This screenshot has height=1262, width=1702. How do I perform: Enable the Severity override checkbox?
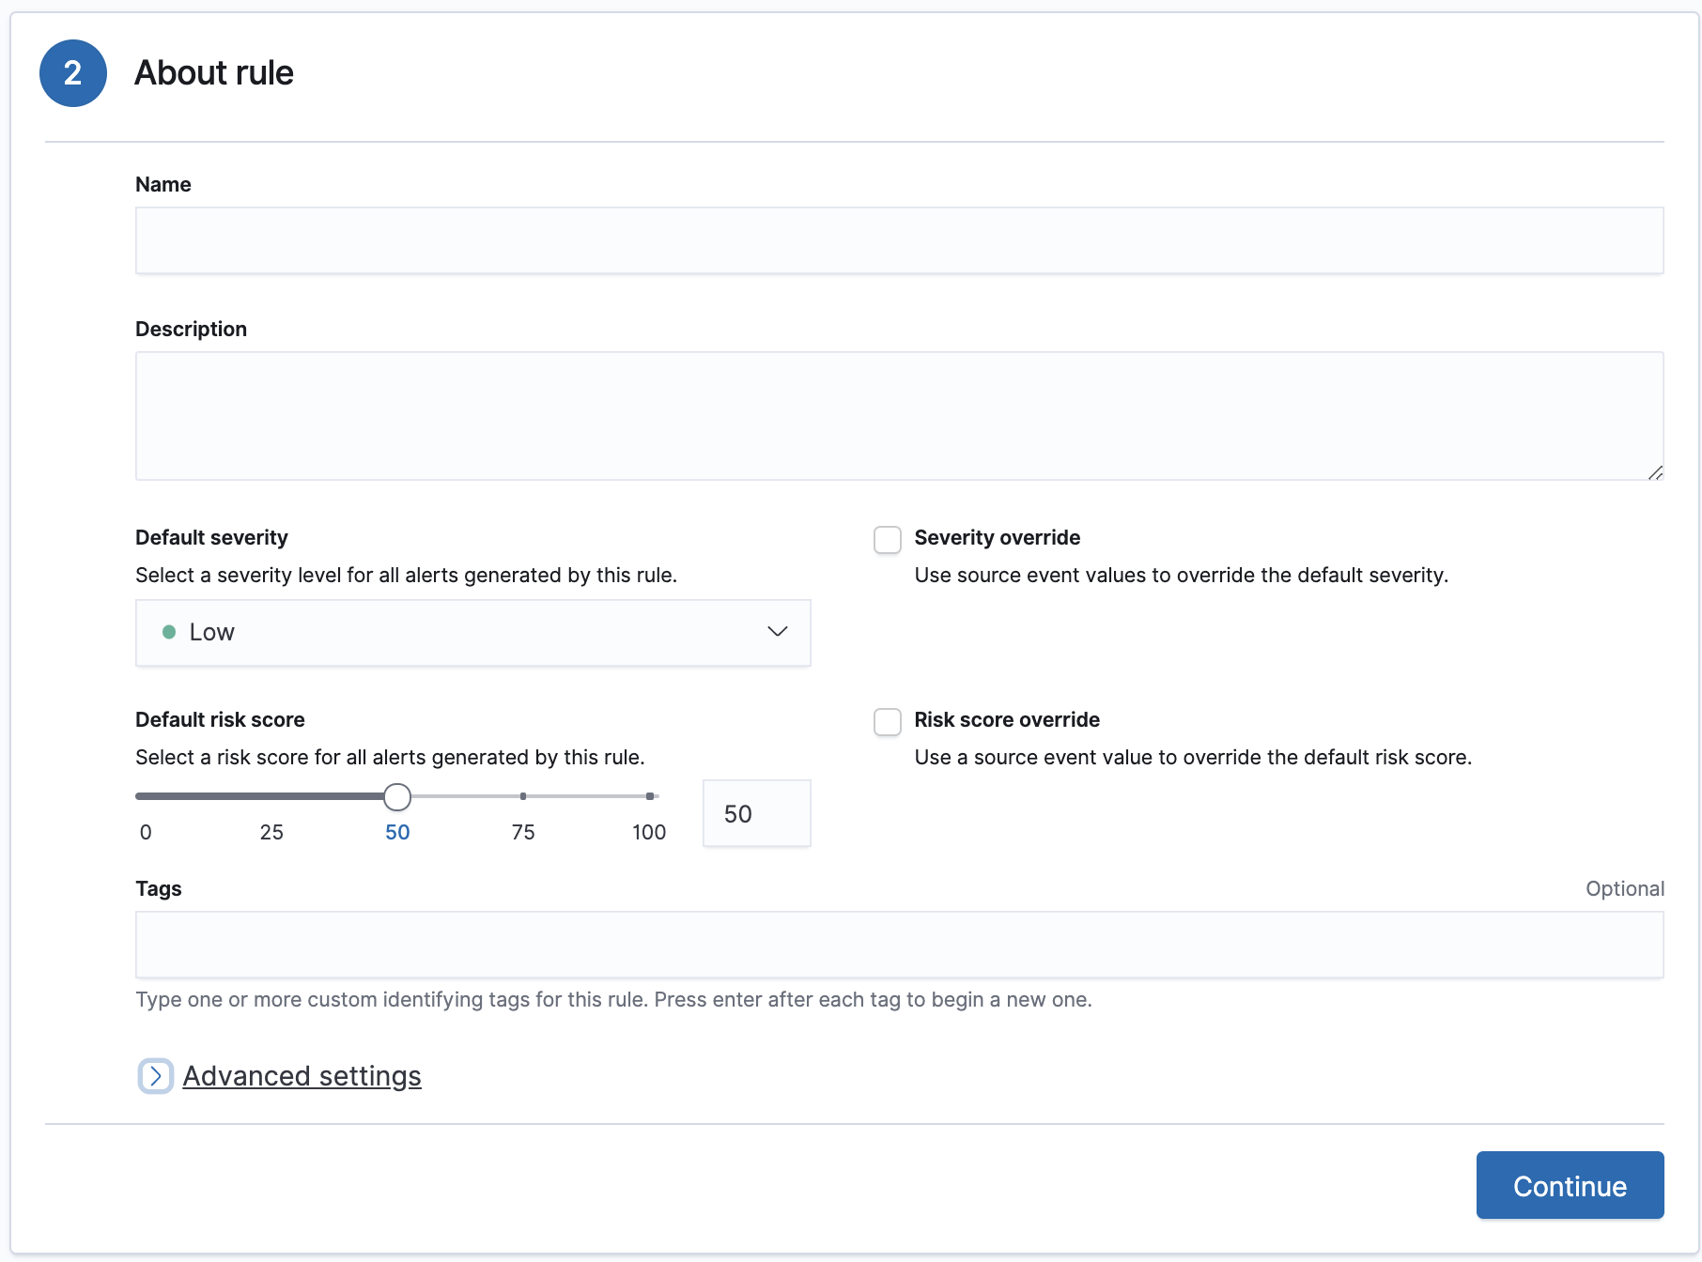[887, 538]
